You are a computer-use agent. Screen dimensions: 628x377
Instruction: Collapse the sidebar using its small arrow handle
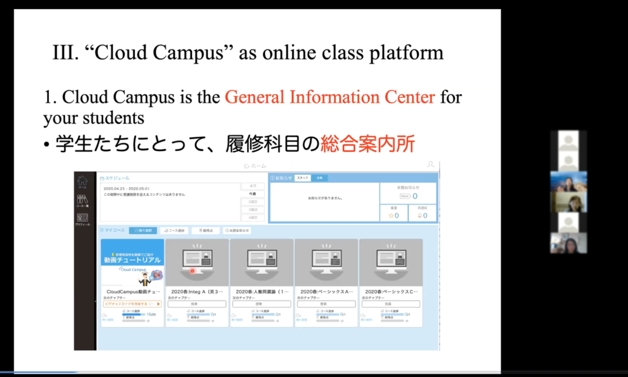95,302
